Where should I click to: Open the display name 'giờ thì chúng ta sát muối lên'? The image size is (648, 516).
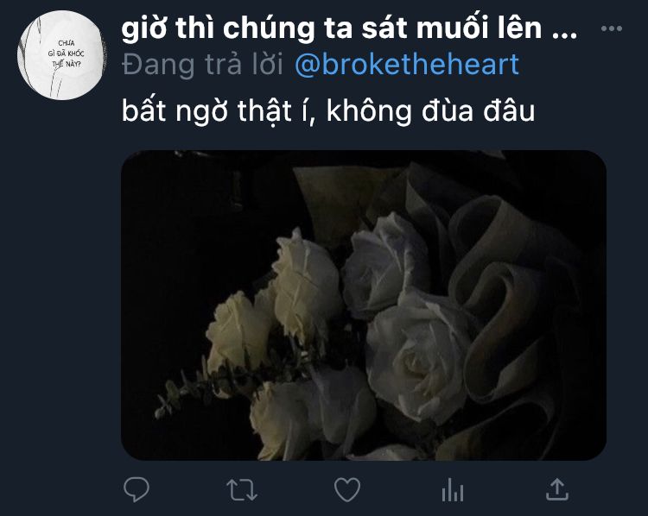pyautogui.click(x=332, y=28)
